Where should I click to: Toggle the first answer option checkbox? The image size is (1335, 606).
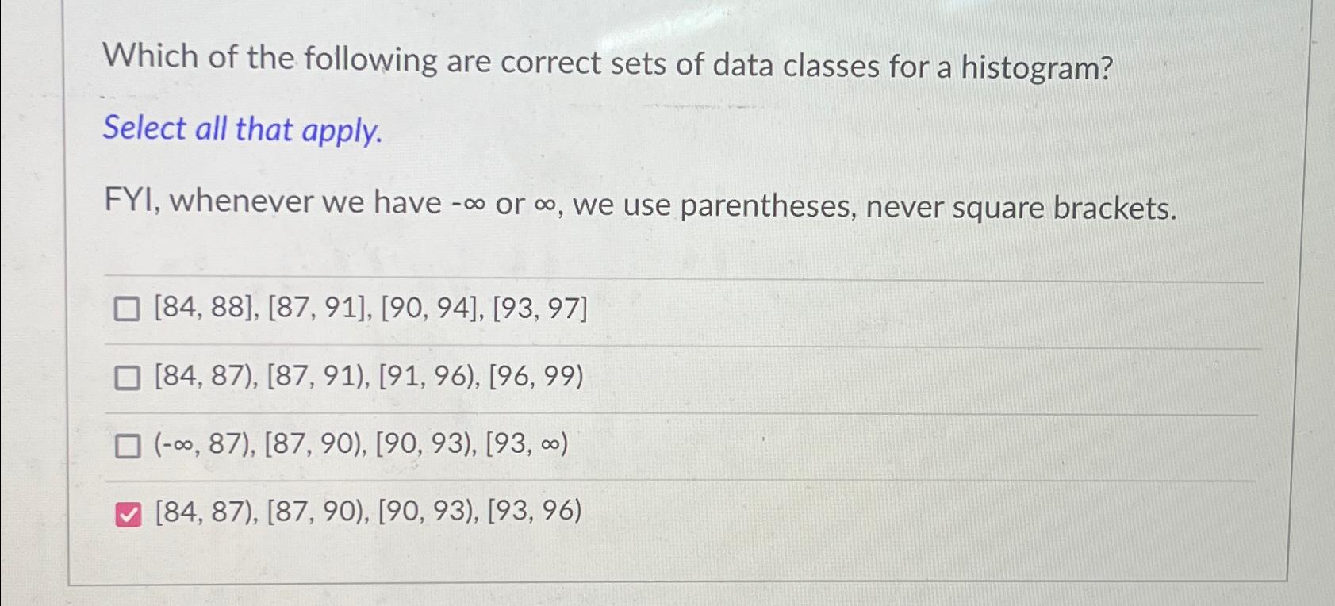127,311
